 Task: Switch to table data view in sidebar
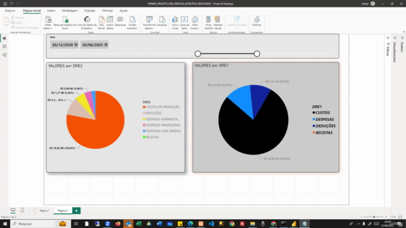coord(4,46)
